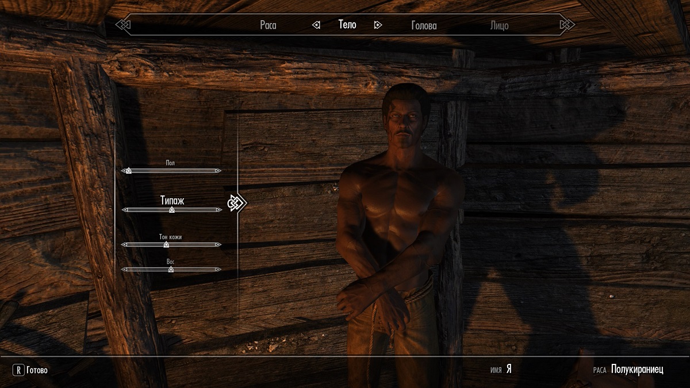The height and width of the screenshot is (388, 690).
Task: Click the ИМЯ label
Action: click(496, 370)
